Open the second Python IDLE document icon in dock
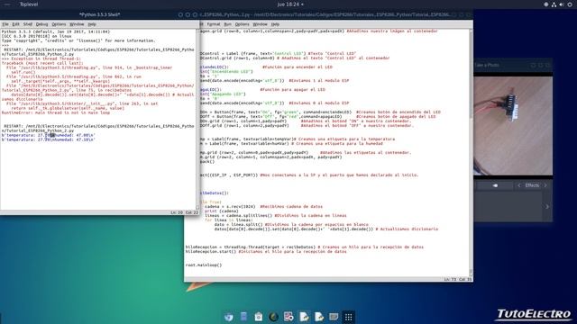This screenshot has width=577, height=324. point(318,317)
